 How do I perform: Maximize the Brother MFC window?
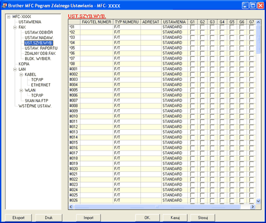(253, 5)
